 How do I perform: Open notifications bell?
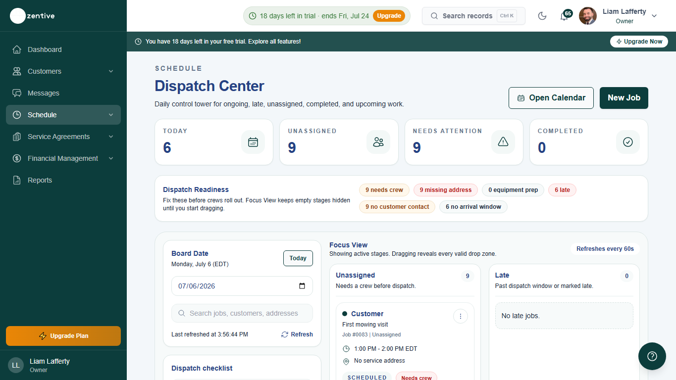tap(564, 16)
